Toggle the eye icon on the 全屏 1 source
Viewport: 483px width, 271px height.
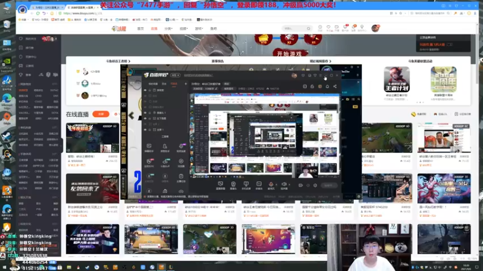pos(145,129)
